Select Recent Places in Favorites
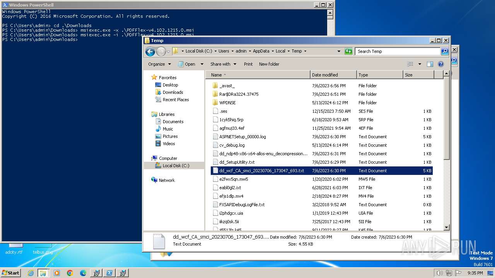 (176, 100)
